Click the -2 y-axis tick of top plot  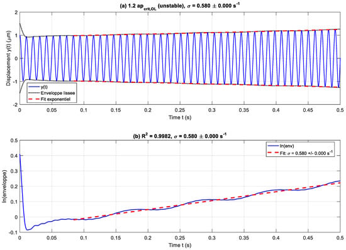click(x=16, y=105)
